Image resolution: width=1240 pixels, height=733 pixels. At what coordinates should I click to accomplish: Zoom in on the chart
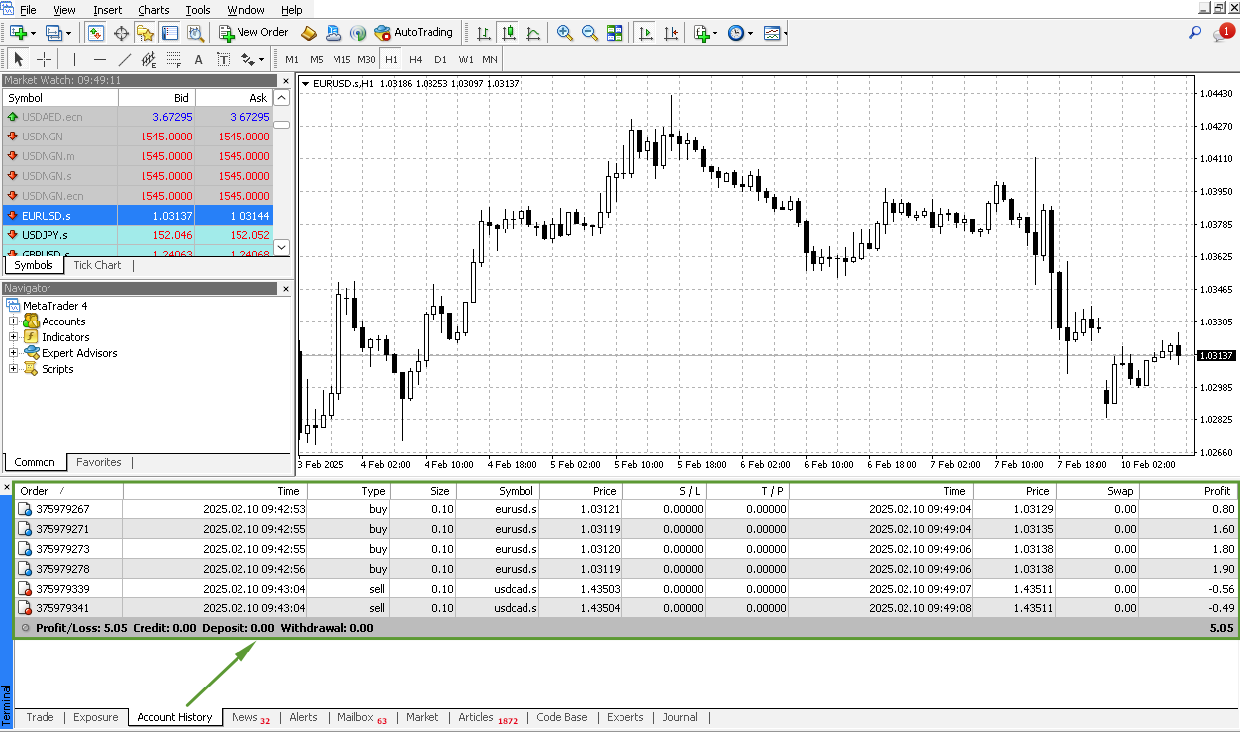(x=565, y=33)
